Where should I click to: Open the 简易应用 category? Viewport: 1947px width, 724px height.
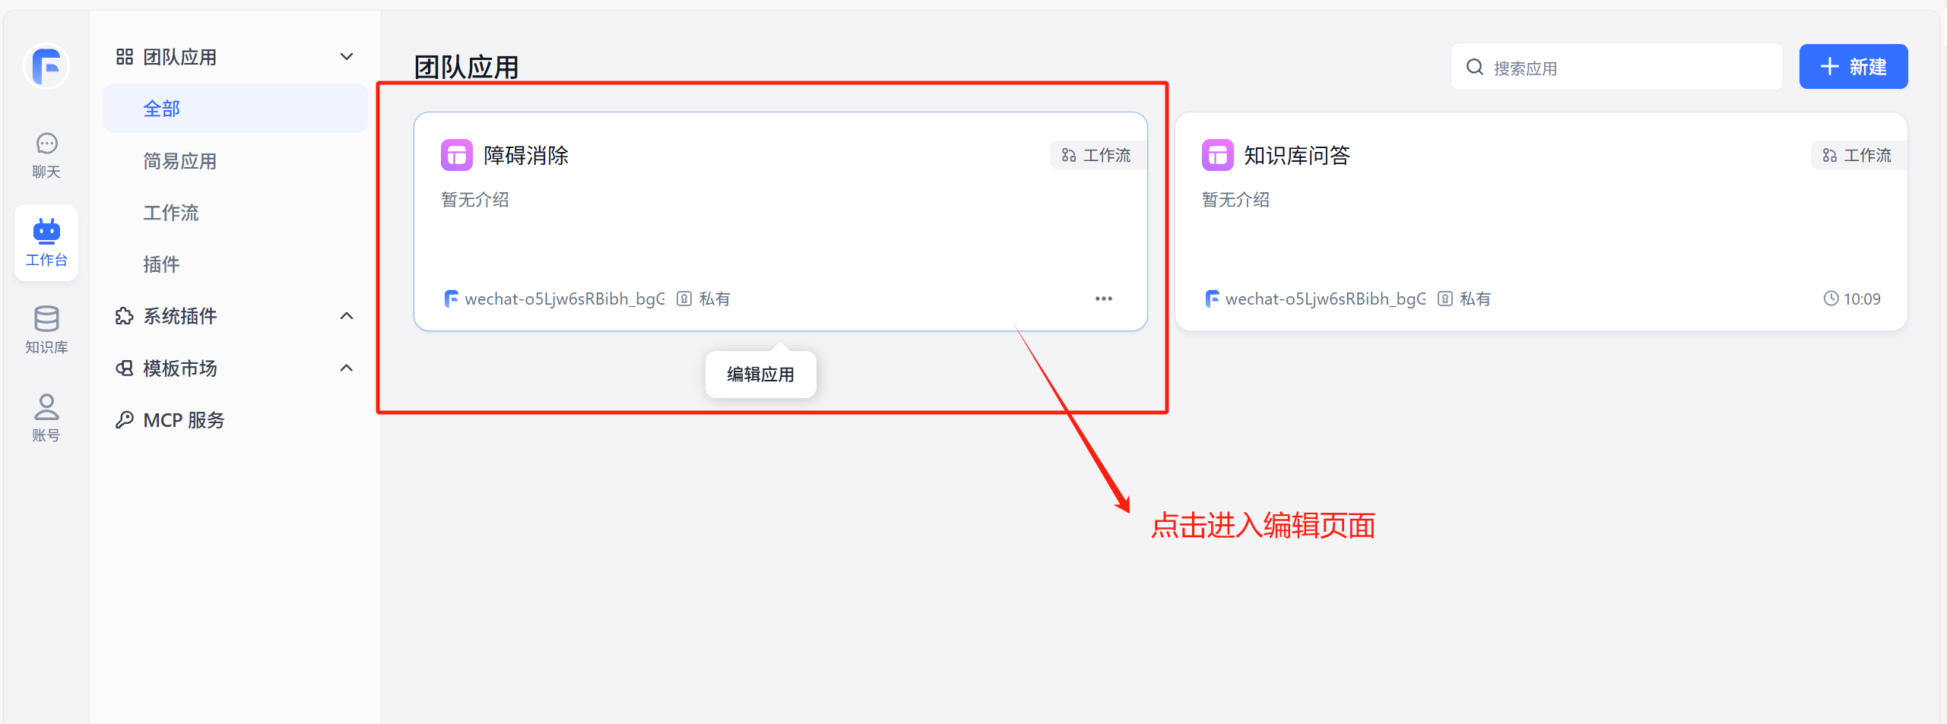click(x=180, y=160)
